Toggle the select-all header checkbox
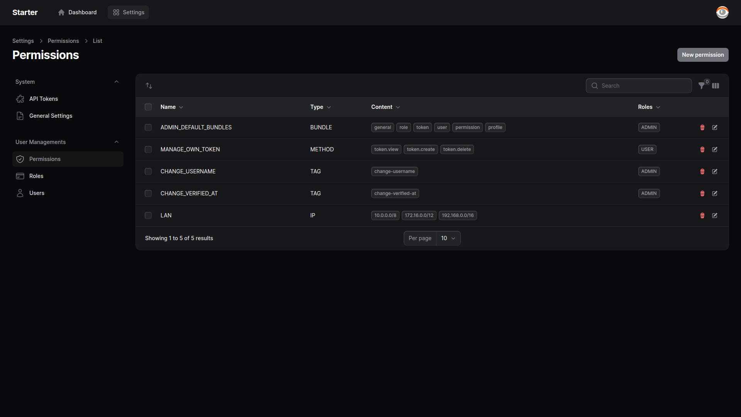 pos(148,107)
